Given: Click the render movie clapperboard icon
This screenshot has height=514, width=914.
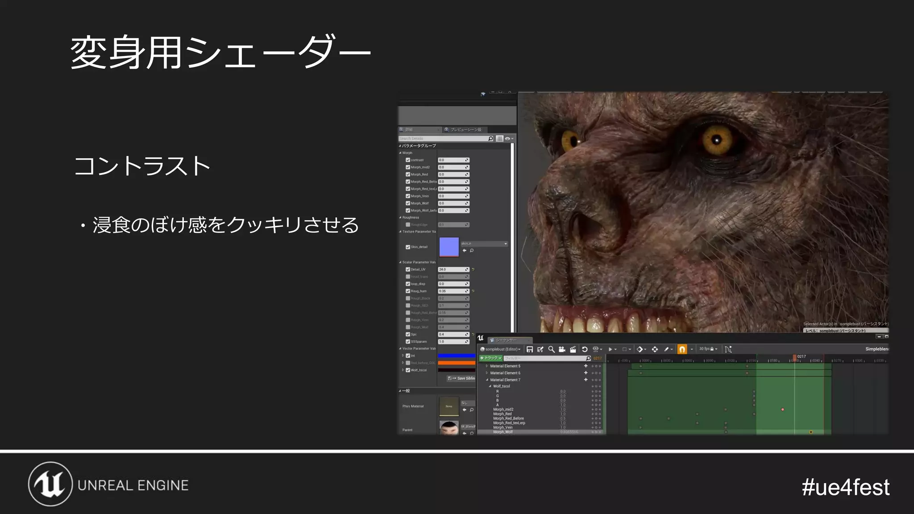Looking at the screenshot, I should pyautogui.click(x=573, y=349).
